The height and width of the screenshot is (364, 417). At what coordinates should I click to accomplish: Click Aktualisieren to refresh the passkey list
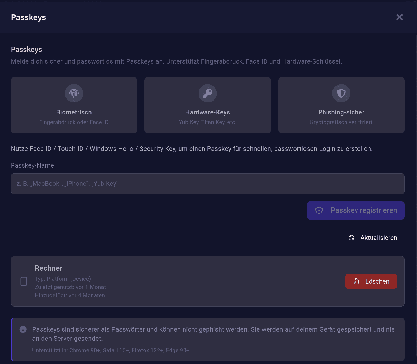373,238
